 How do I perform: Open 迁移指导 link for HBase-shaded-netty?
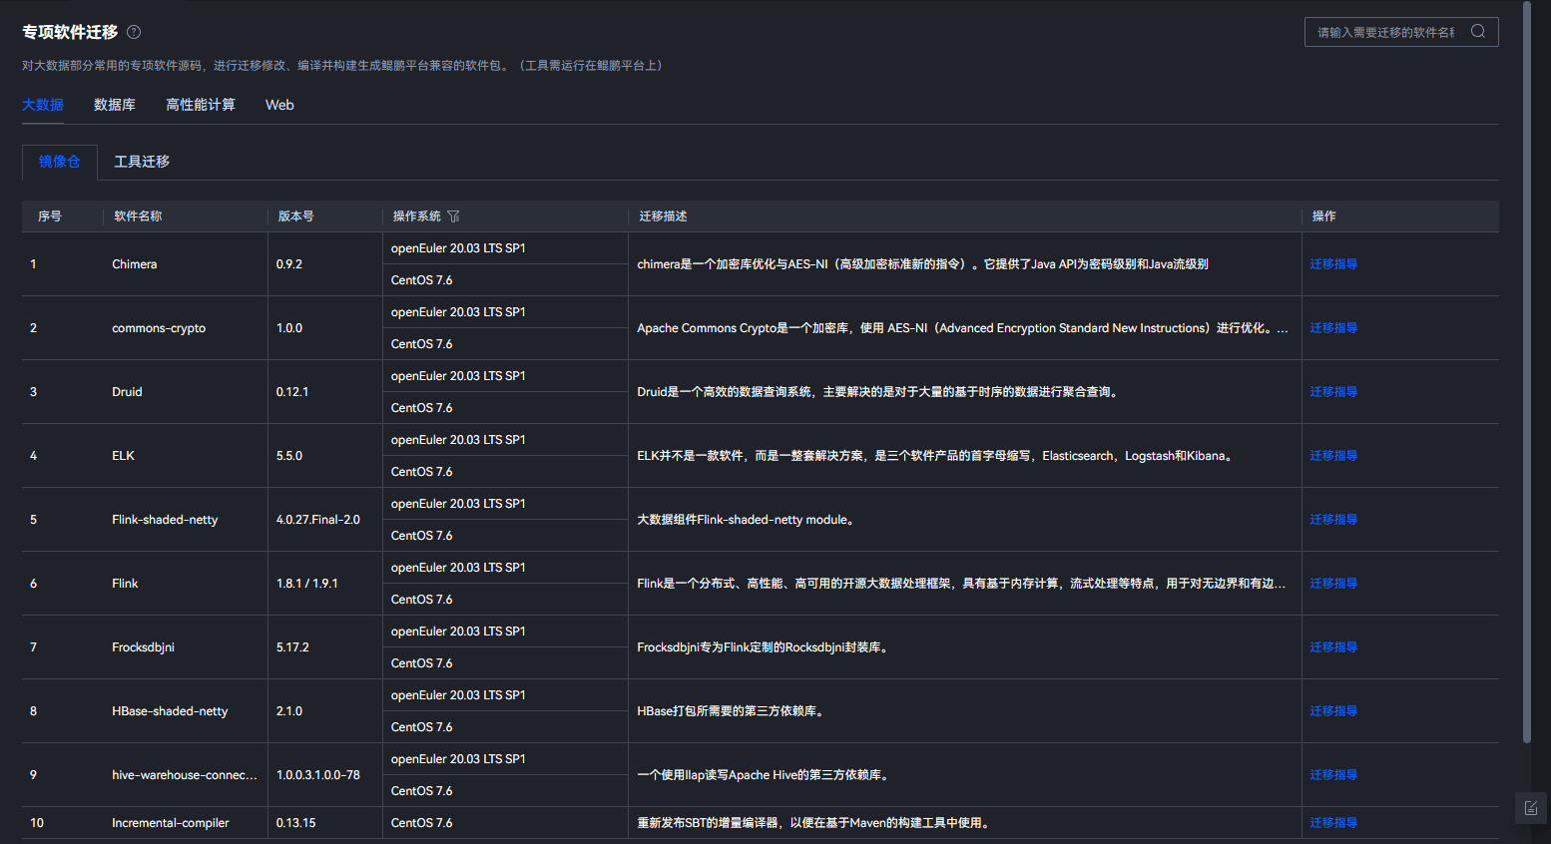tap(1333, 711)
